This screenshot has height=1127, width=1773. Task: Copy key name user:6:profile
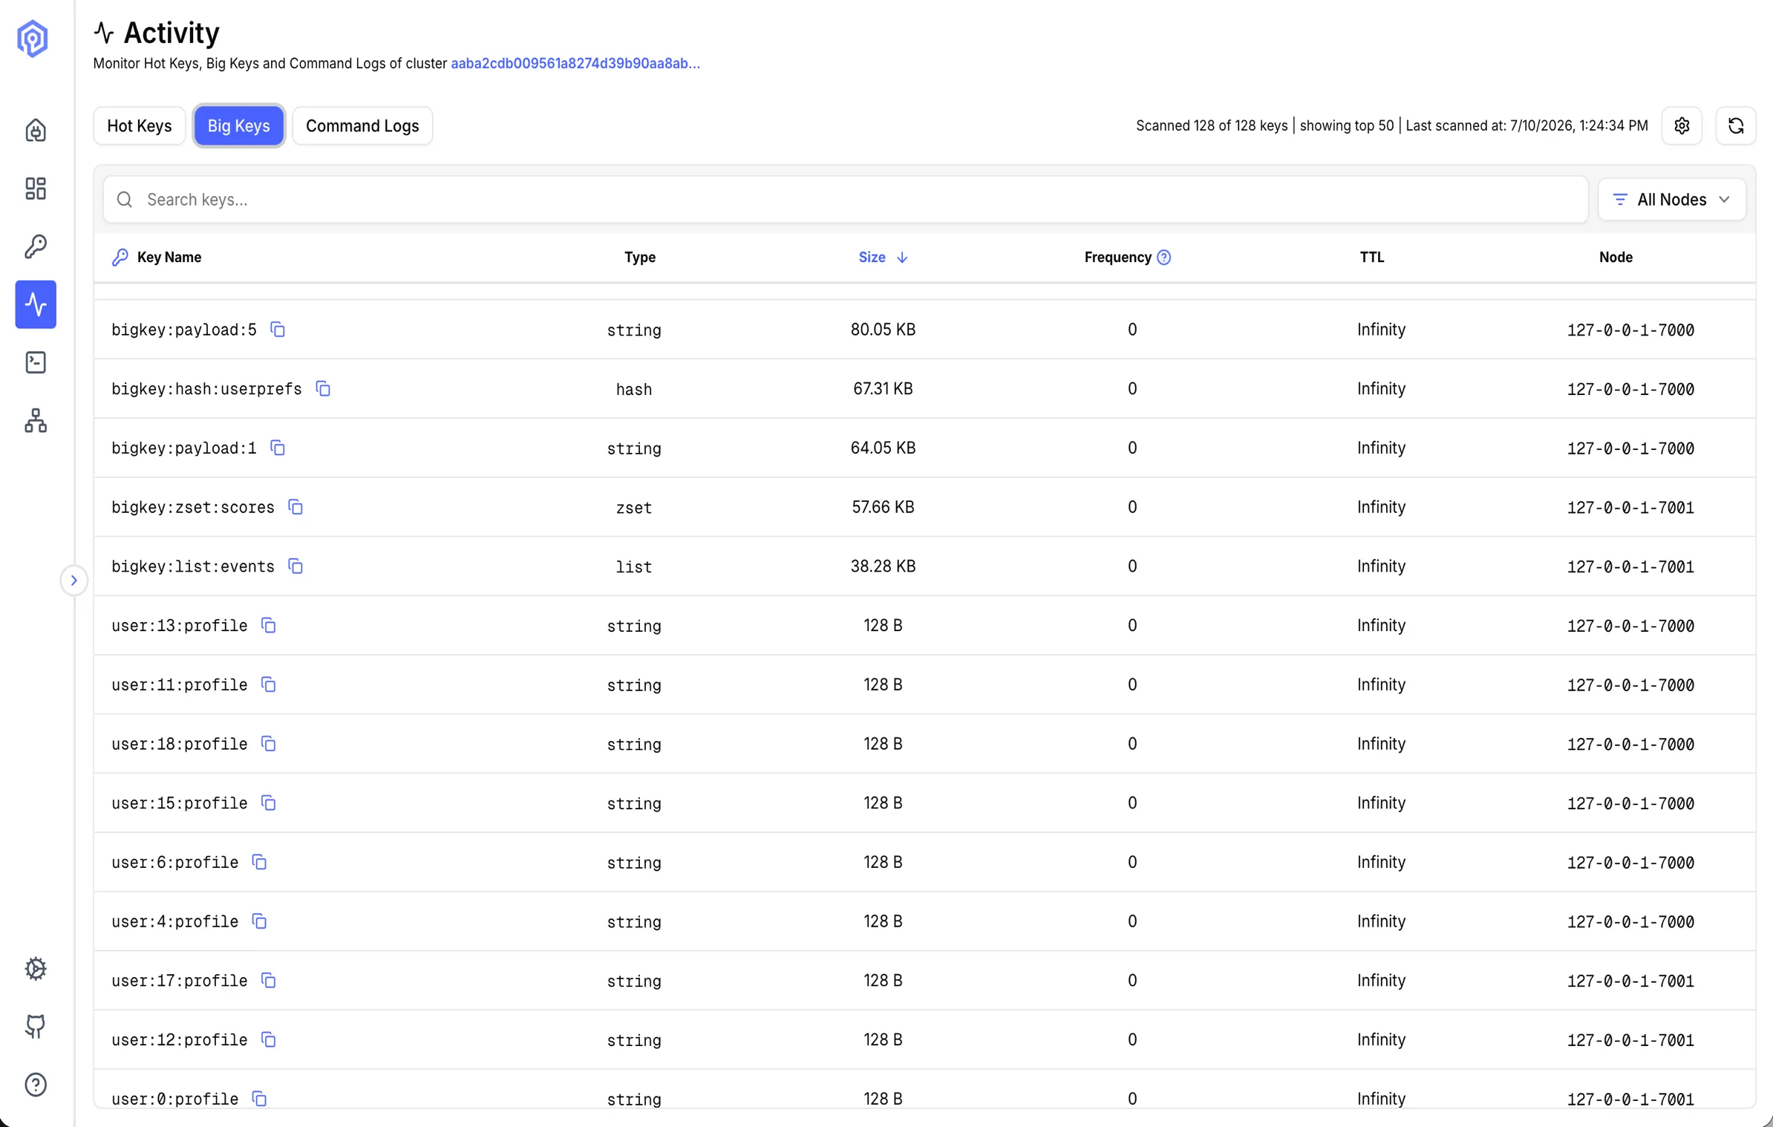259,862
